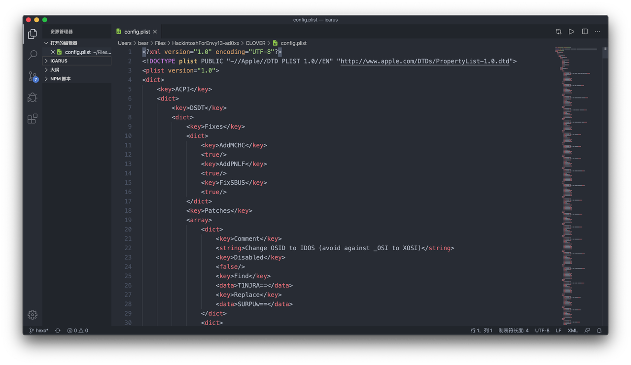
Task: Click the Disabled key text
Action: coord(249,258)
